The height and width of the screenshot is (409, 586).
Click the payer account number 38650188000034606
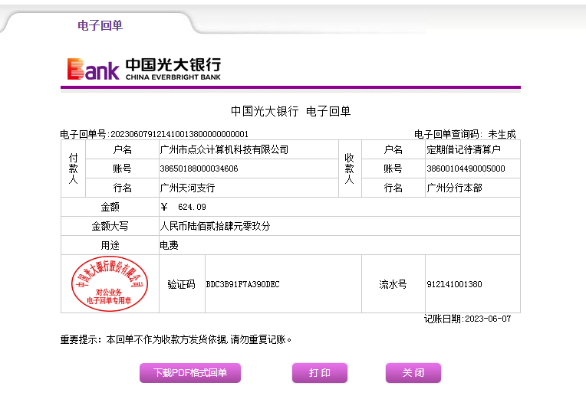click(199, 169)
